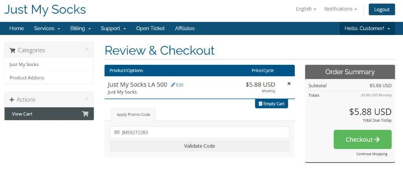The width and height of the screenshot is (403, 174).
Task: Open the English language dropdown
Action: click(x=305, y=9)
